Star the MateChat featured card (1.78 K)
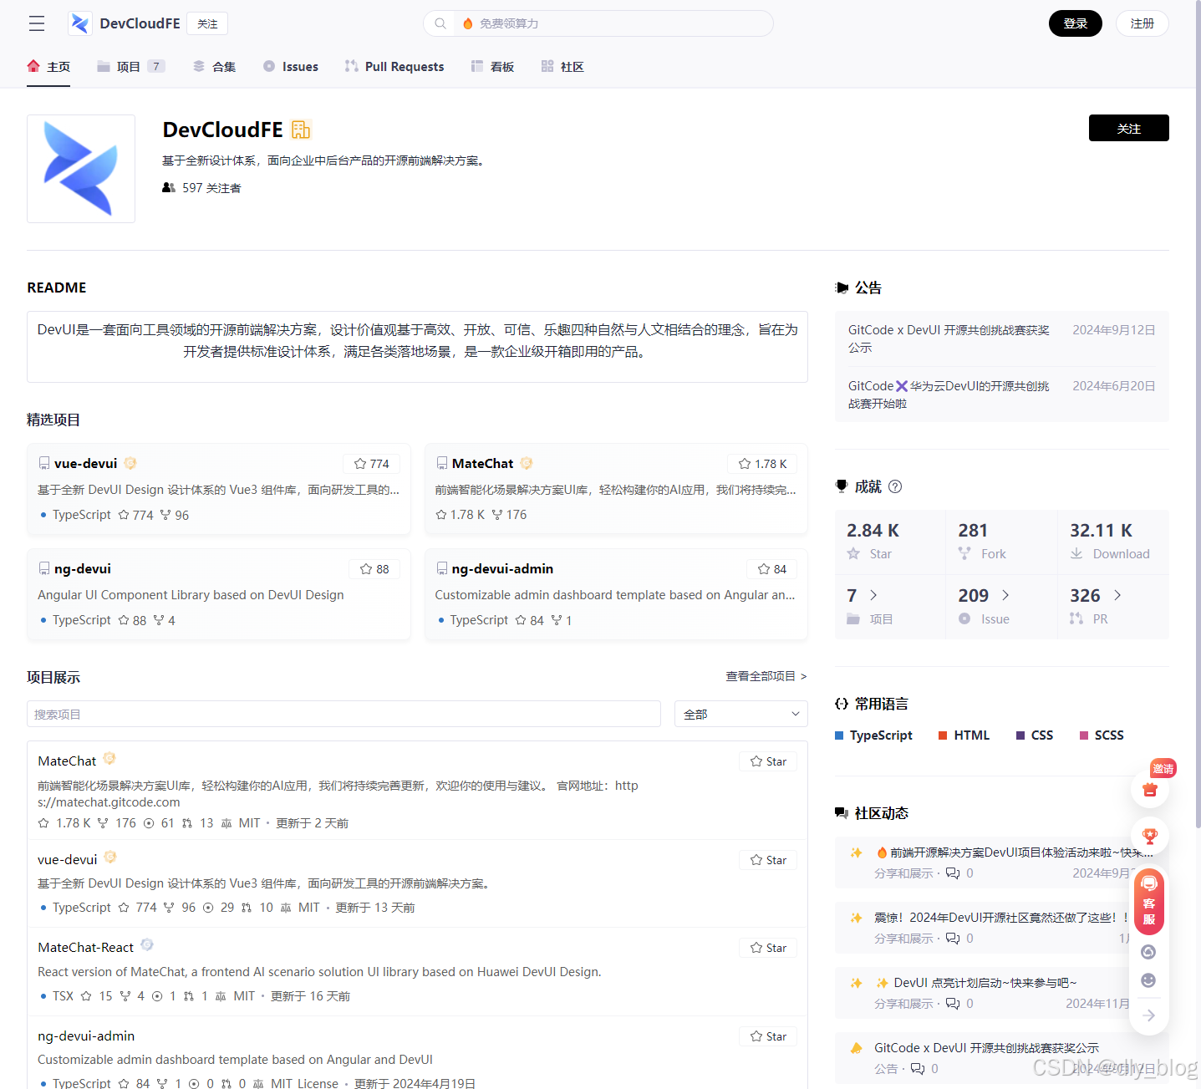 tap(763, 464)
